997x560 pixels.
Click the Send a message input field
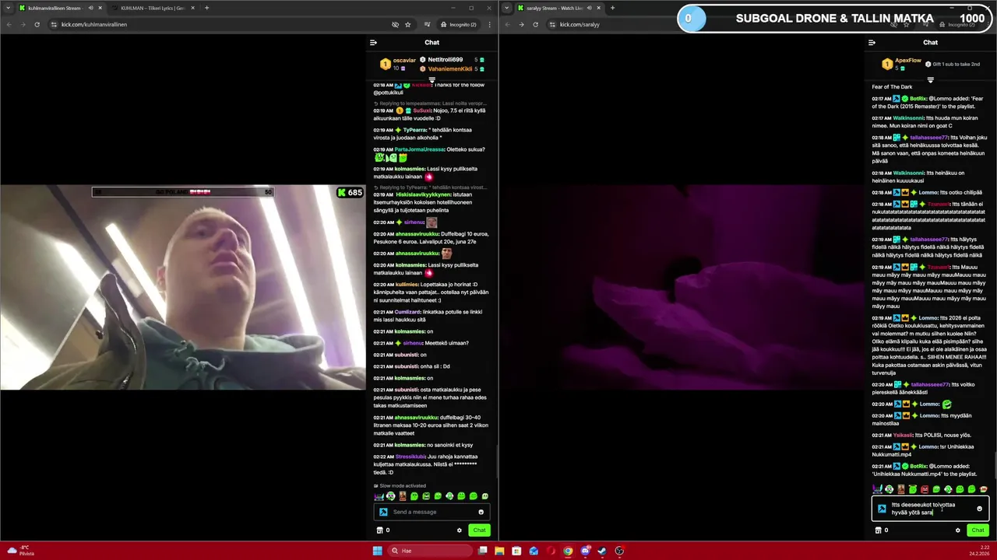(432, 512)
